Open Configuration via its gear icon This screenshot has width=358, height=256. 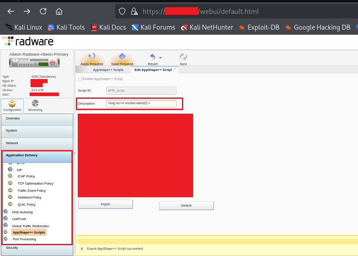pos(12,104)
